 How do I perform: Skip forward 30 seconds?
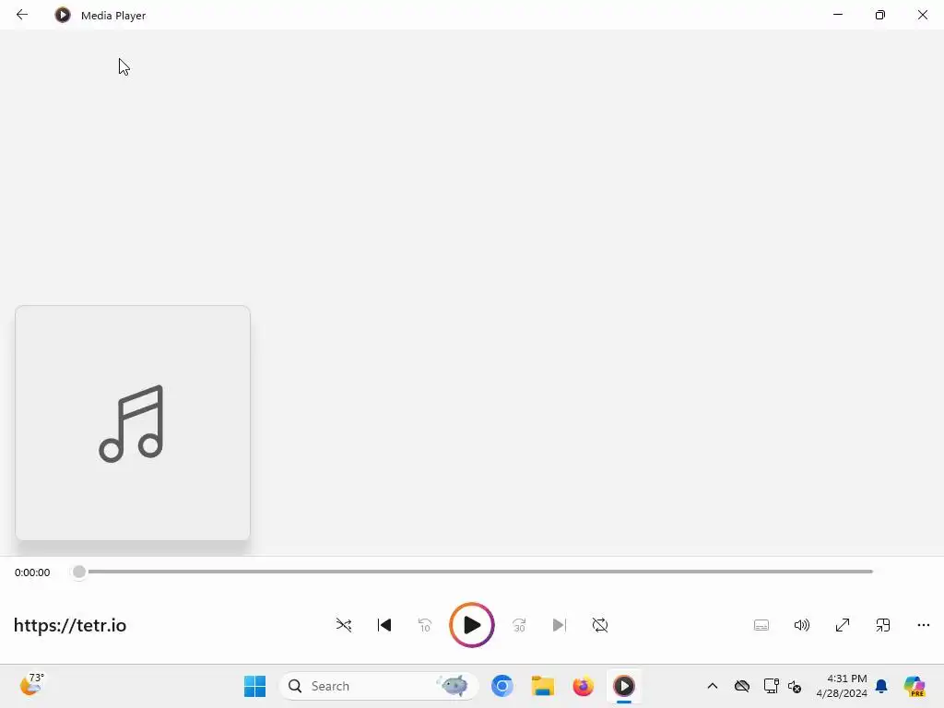click(x=519, y=625)
